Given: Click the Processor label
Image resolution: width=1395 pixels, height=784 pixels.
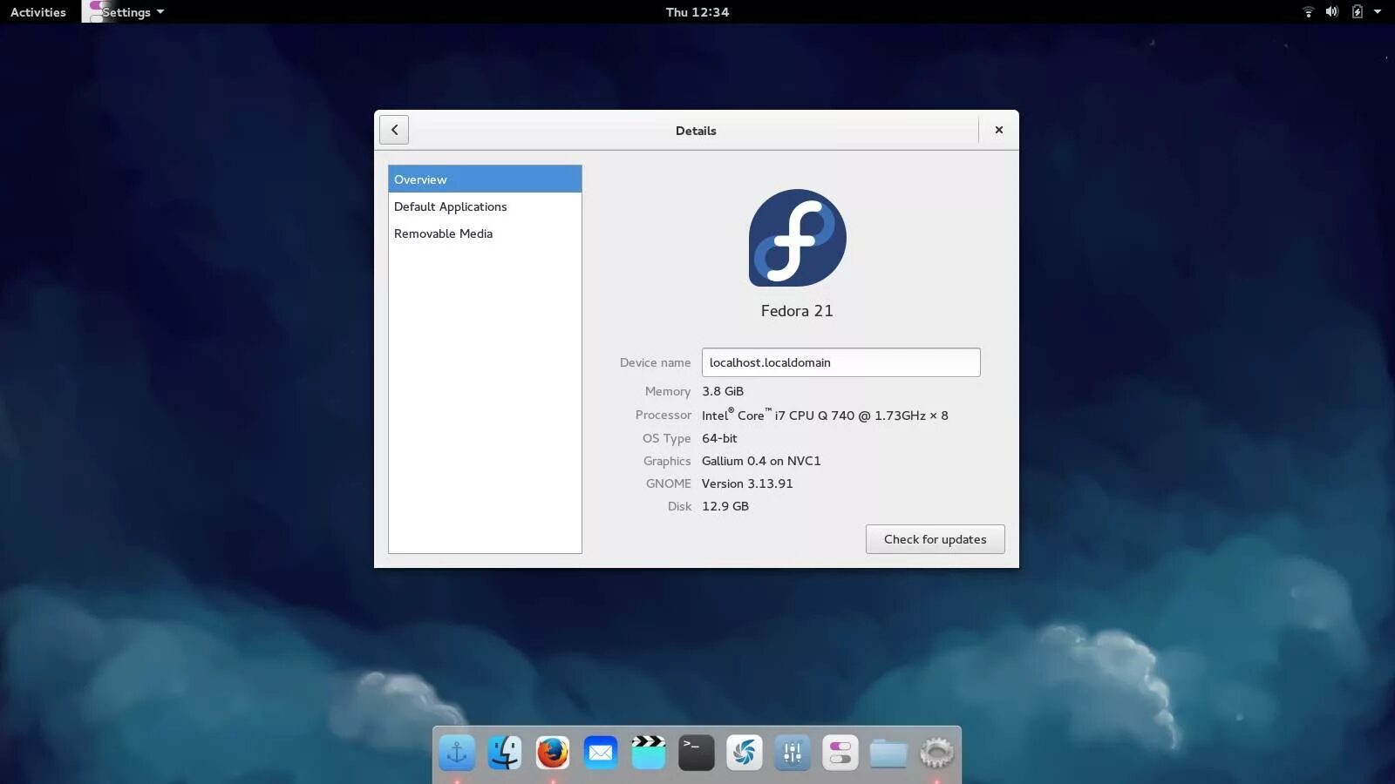Looking at the screenshot, I should [x=663, y=415].
